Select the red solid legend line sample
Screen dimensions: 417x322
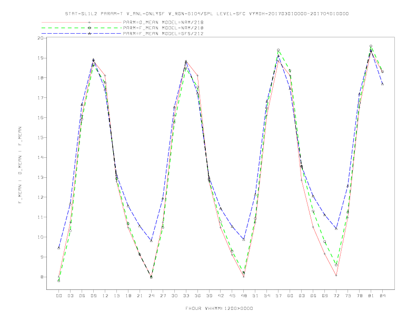tap(82, 23)
